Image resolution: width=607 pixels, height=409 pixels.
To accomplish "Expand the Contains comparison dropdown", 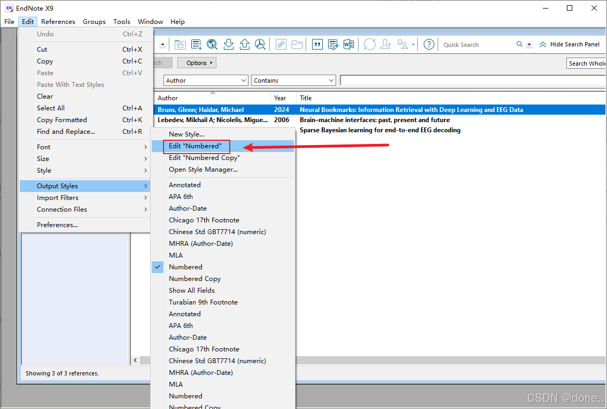I will (331, 81).
